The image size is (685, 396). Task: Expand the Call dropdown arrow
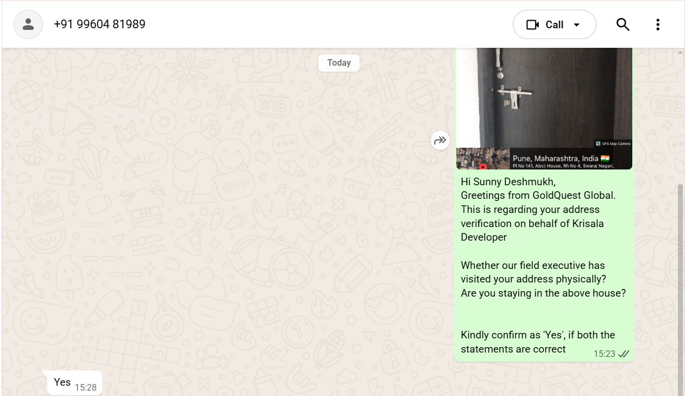coord(577,25)
